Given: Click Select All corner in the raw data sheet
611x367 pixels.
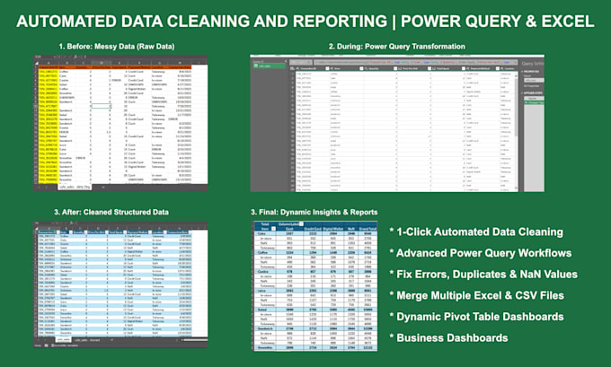Looking at the screenshot, I should pos(37,62).
